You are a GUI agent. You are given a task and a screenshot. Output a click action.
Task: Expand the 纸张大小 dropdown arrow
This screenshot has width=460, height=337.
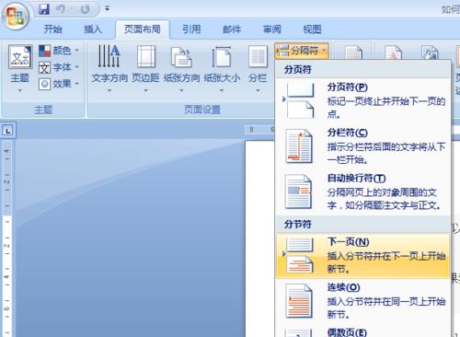(x=222, y=90)
